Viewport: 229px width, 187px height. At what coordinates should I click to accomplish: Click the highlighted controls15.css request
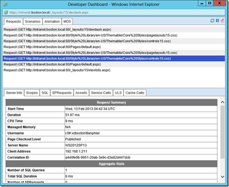coord(114,58)
